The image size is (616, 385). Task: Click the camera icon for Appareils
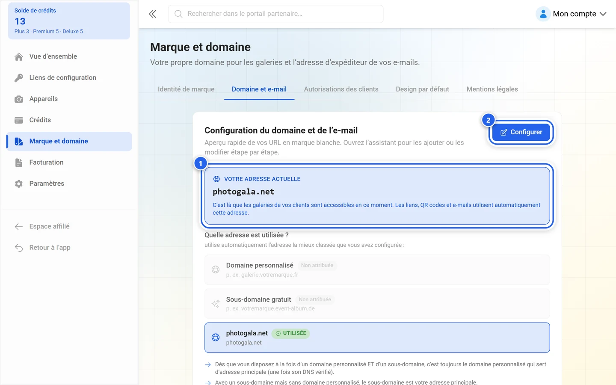pos(19,99)
